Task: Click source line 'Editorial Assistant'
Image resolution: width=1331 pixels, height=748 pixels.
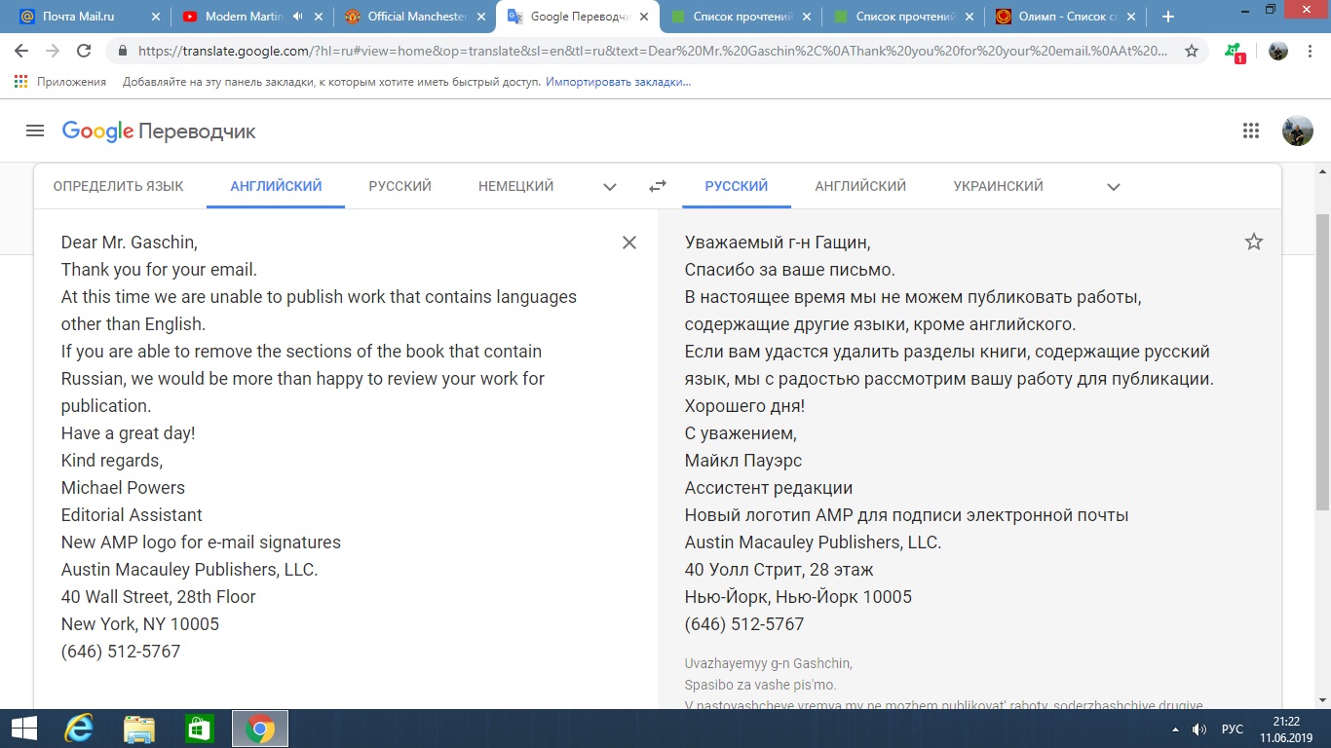Action: click(x=132, y=515)
